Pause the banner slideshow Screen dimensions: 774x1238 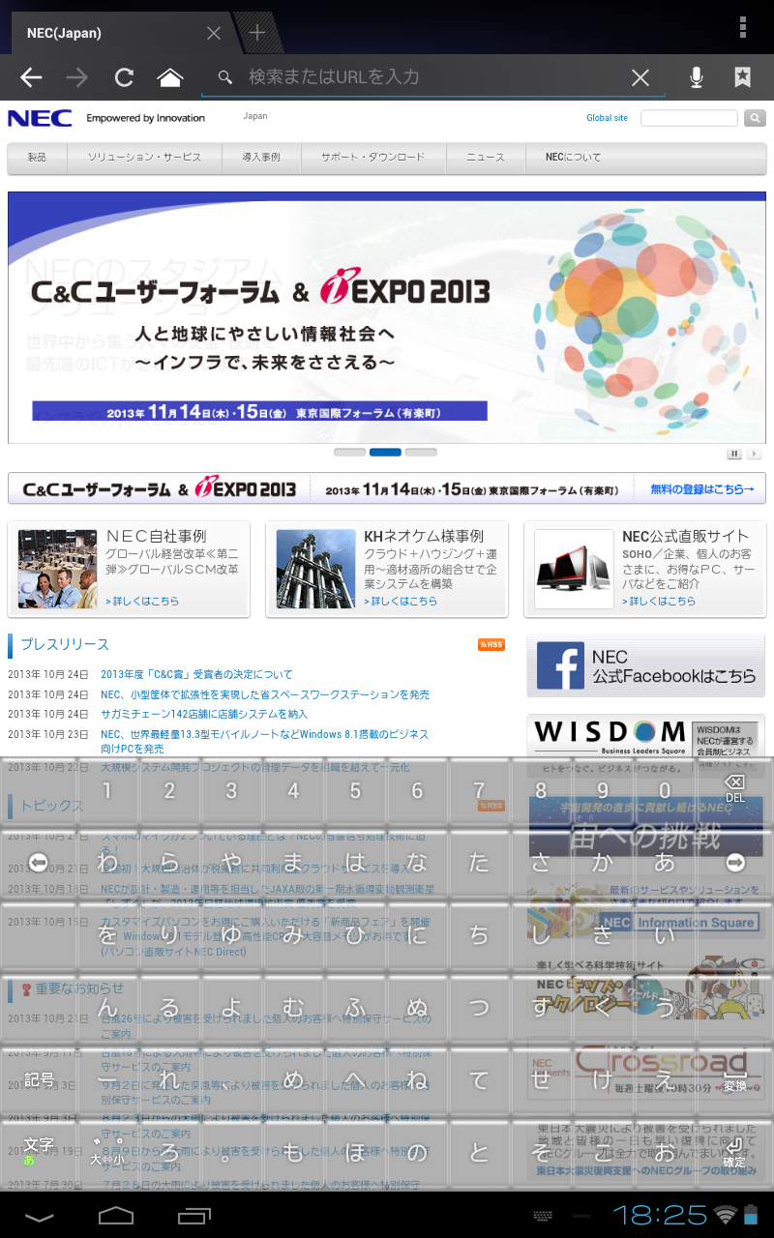pos(735,454)
